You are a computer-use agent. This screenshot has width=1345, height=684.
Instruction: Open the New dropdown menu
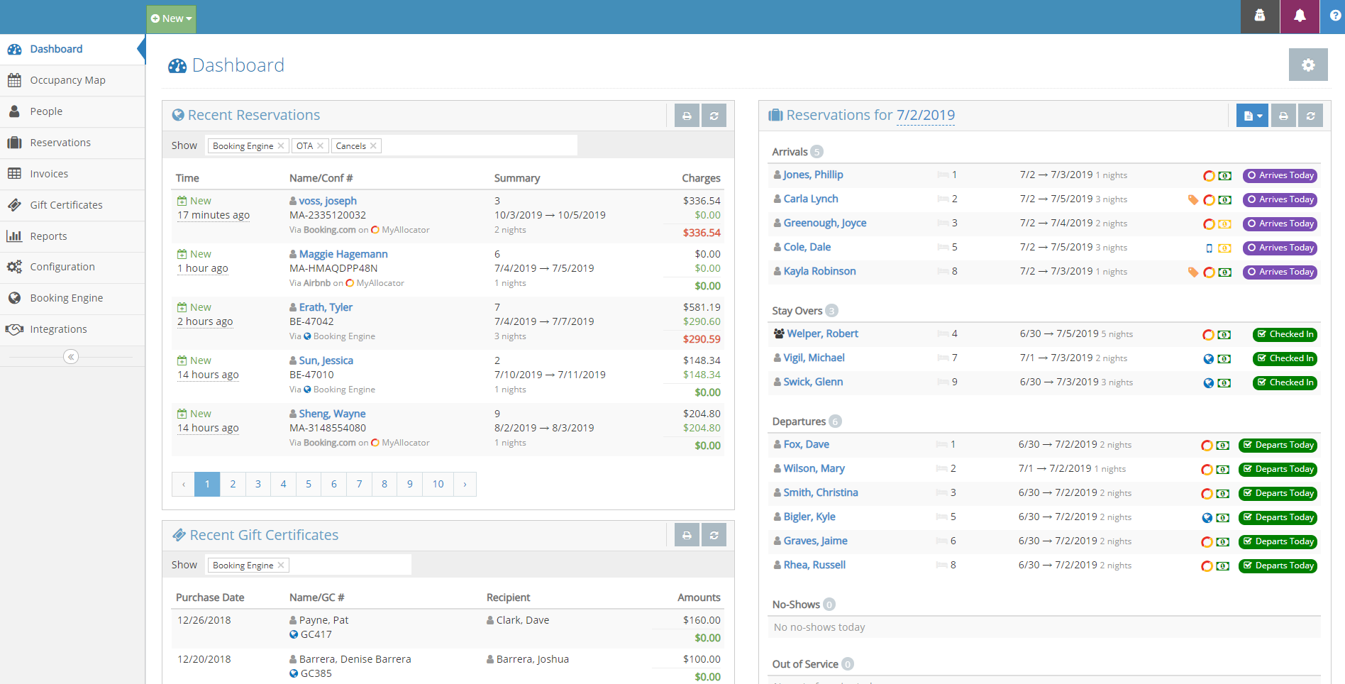tap(172, 19)
